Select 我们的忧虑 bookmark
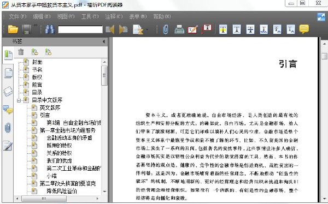Image resolution: width=328 pixels, height=204 pixels. coord(59,160)
